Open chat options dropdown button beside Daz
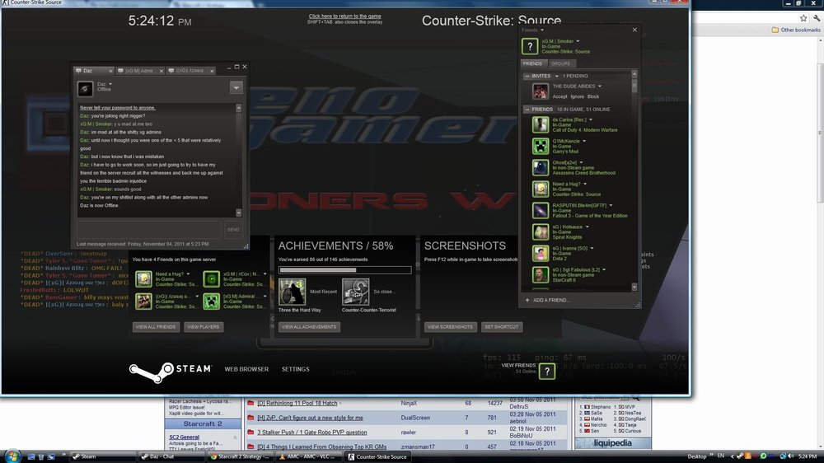824x463 pixels. click(x=236, y=88)
